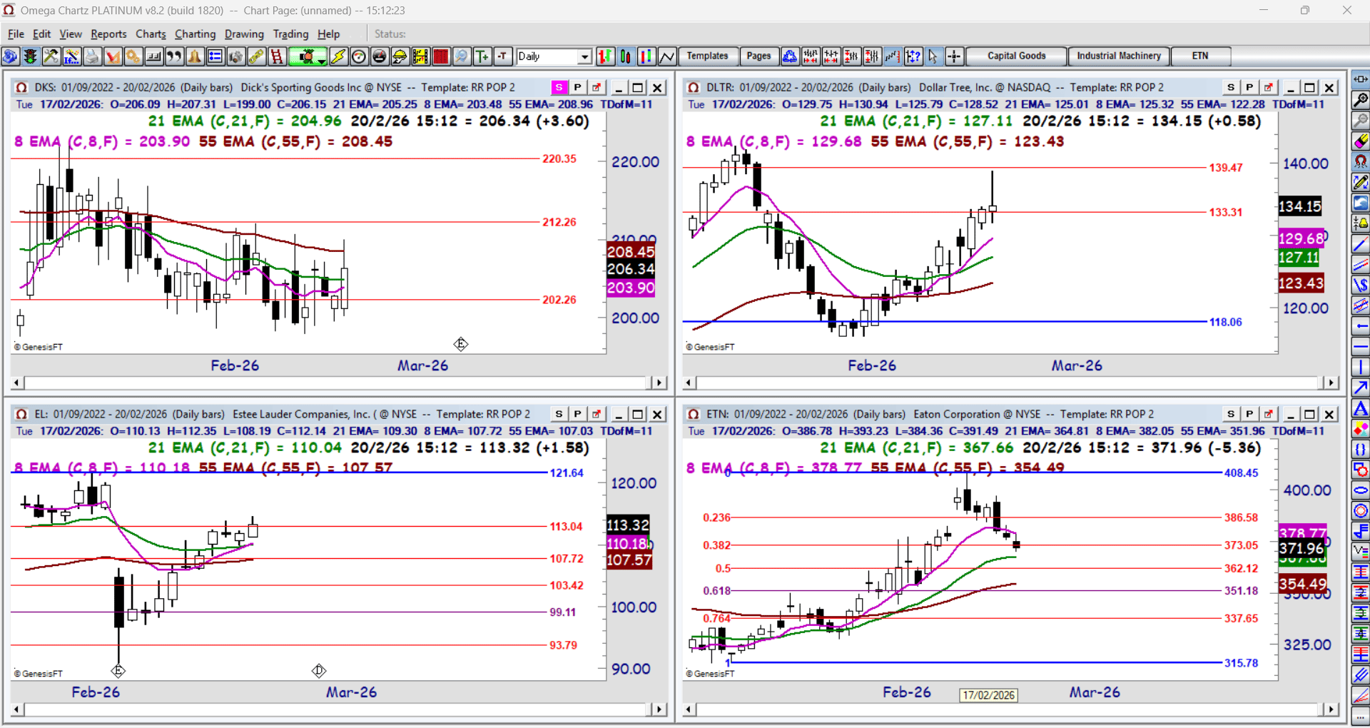Click the ETN button in toolbar
The width and height of the screenshot is (1370, 728).
(x=1200, y=56)
